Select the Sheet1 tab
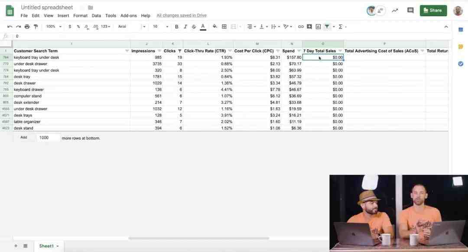Image resolution: width=468 pixels, height=252 pixels. pyautogui.click(x=49, y=246)
